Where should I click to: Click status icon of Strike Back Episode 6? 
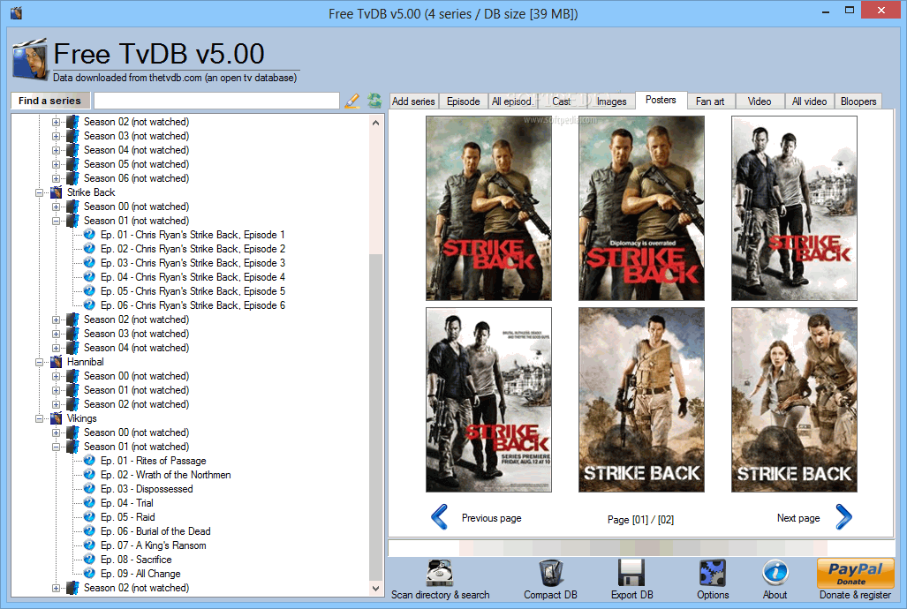[x=89, y=304]
